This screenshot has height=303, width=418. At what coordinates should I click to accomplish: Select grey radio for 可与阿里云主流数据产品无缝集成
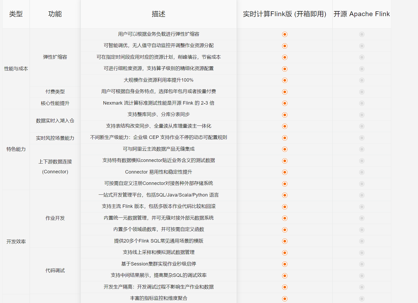point(362,149)
